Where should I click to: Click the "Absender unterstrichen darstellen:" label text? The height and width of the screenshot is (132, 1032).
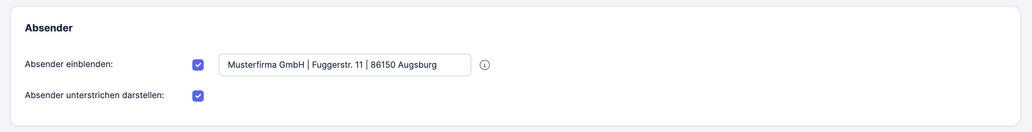(x=94, y=95)
